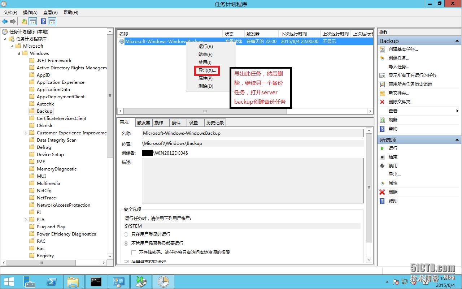The height and width of the screenshot is (289, 462).
Task: Click the green 刷新 icon
Action: coord(382,120)
